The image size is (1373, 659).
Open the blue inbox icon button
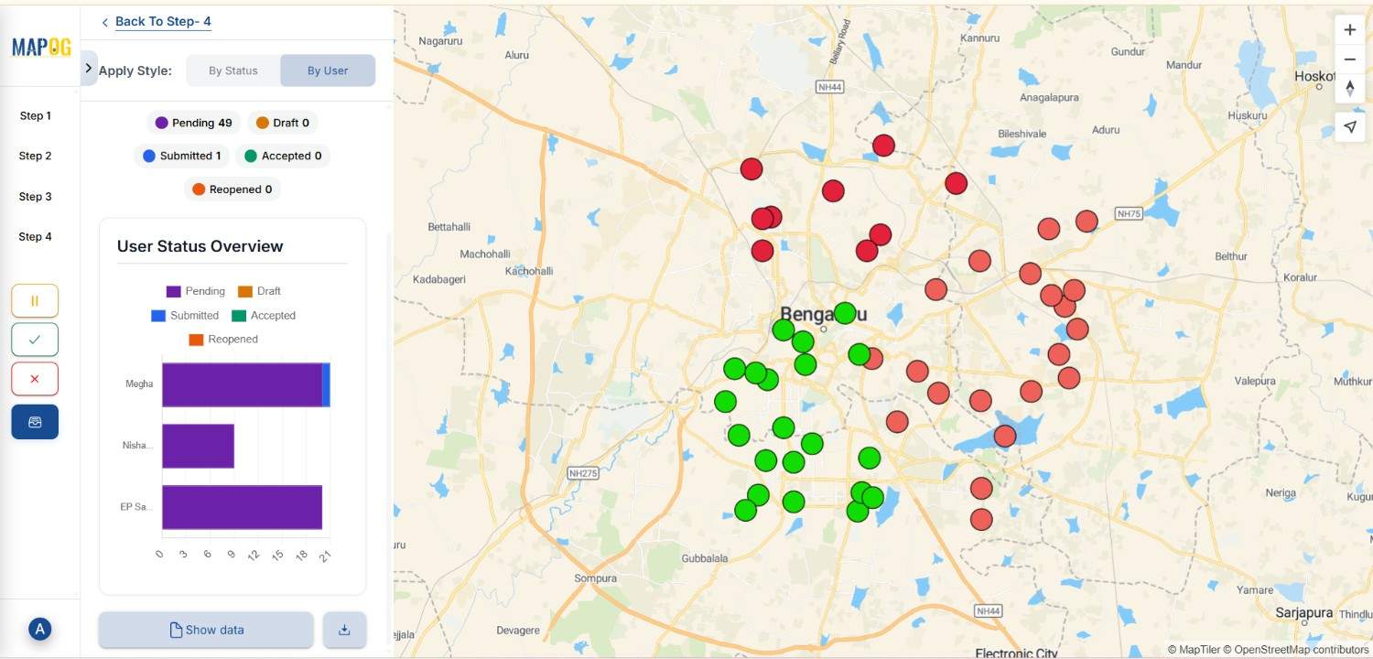(35, 422)
